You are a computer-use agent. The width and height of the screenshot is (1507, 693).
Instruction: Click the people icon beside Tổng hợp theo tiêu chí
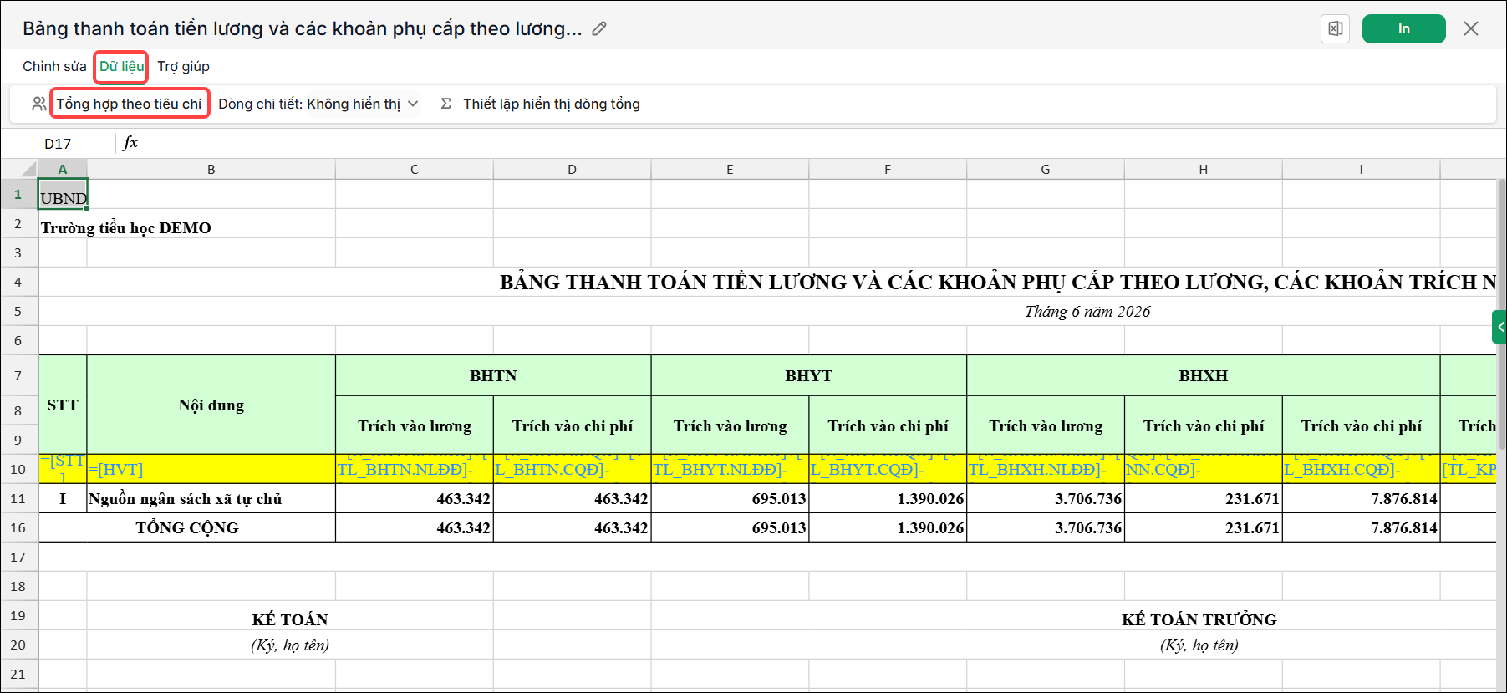(x=39, y=104)
